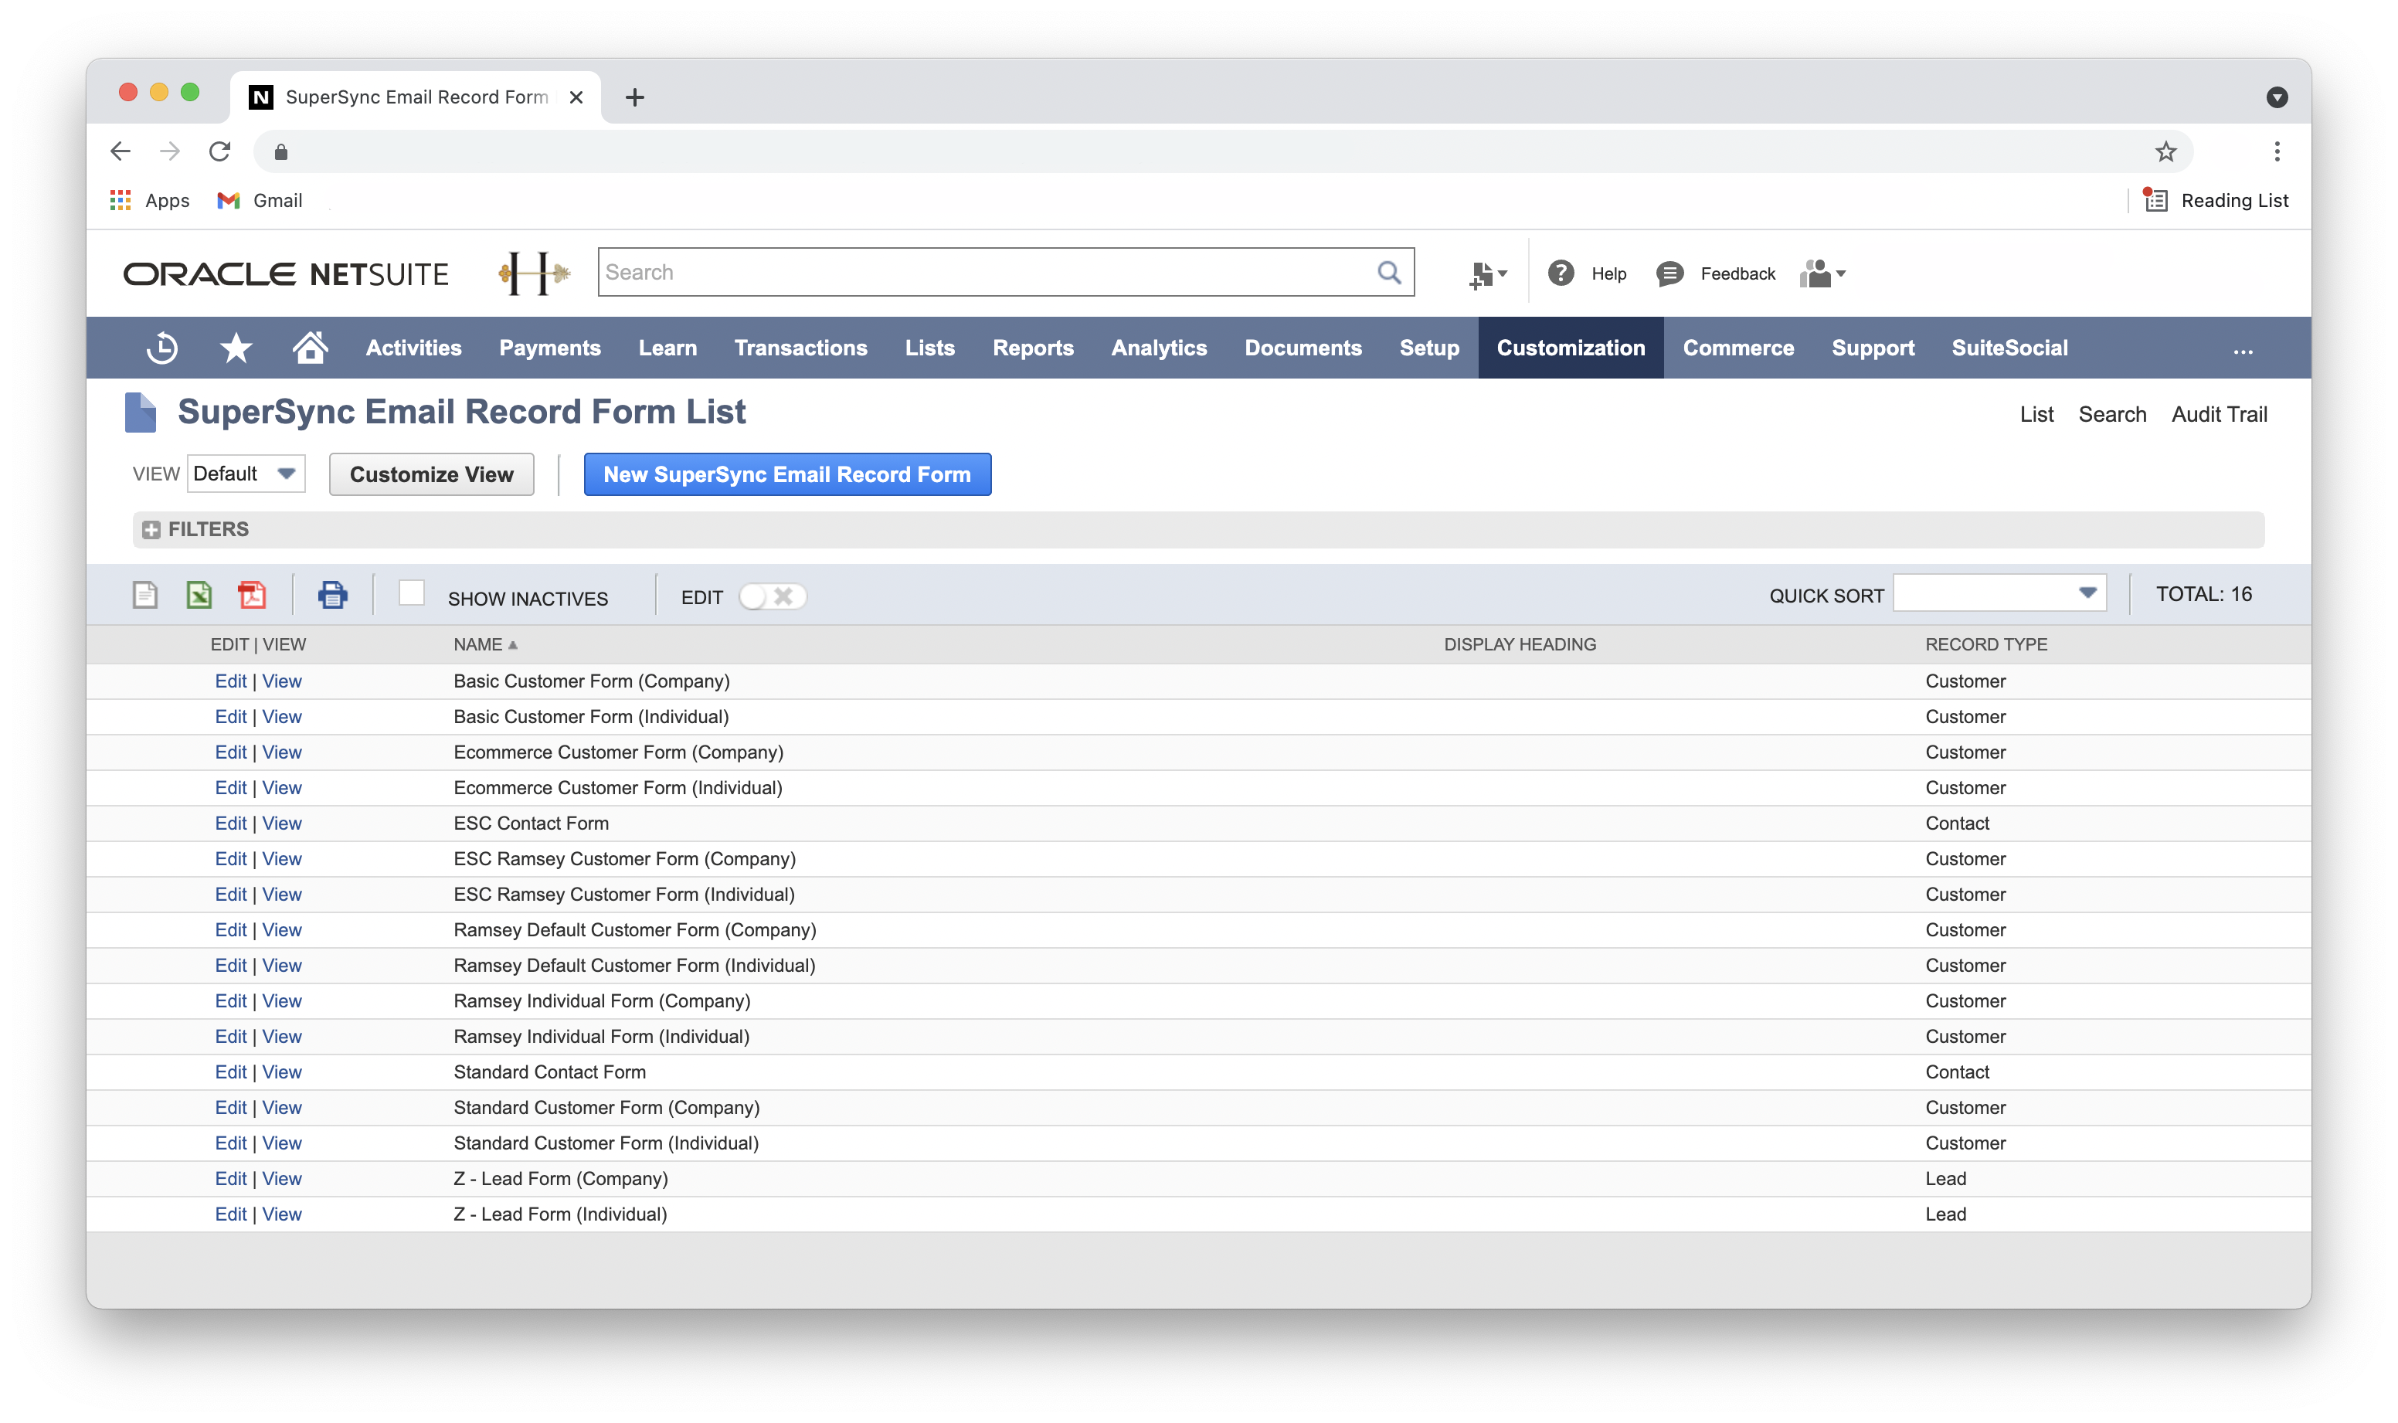Open the View Default dropdown
Viewport: 2398px width, 1423px height.
[x=246, y=474]
